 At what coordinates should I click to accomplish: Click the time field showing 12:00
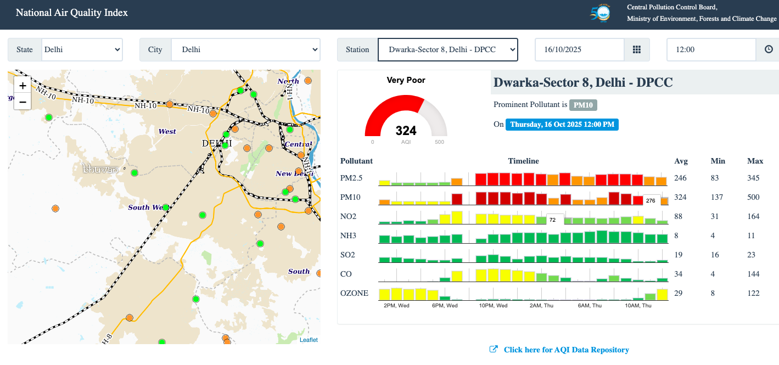click(x=711, y=49)
